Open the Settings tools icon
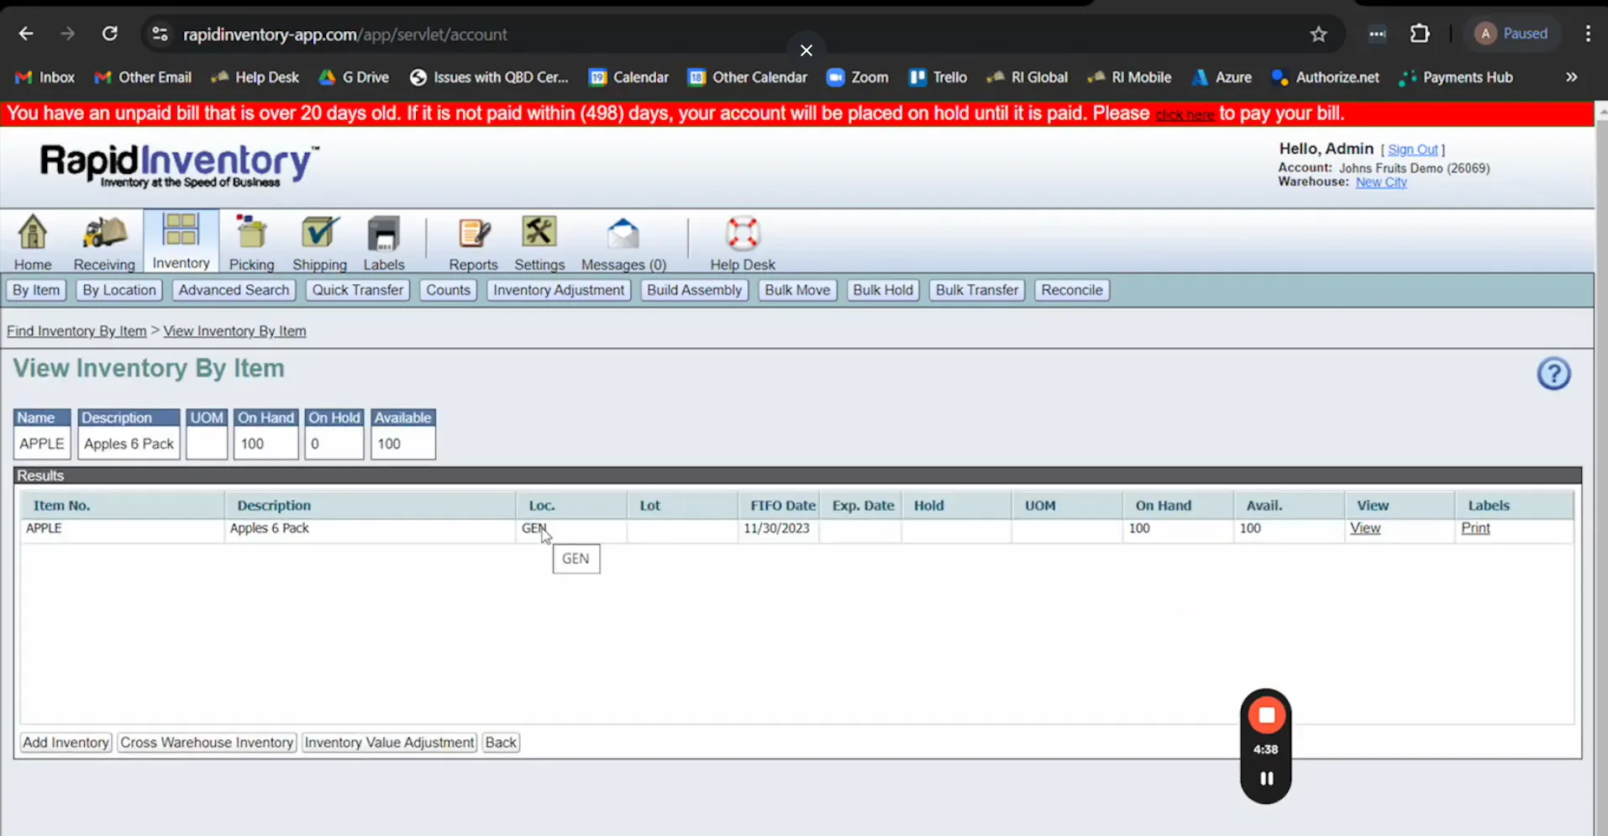The image size is (1608, 836). pyautogui.click(x=539, y=232)
